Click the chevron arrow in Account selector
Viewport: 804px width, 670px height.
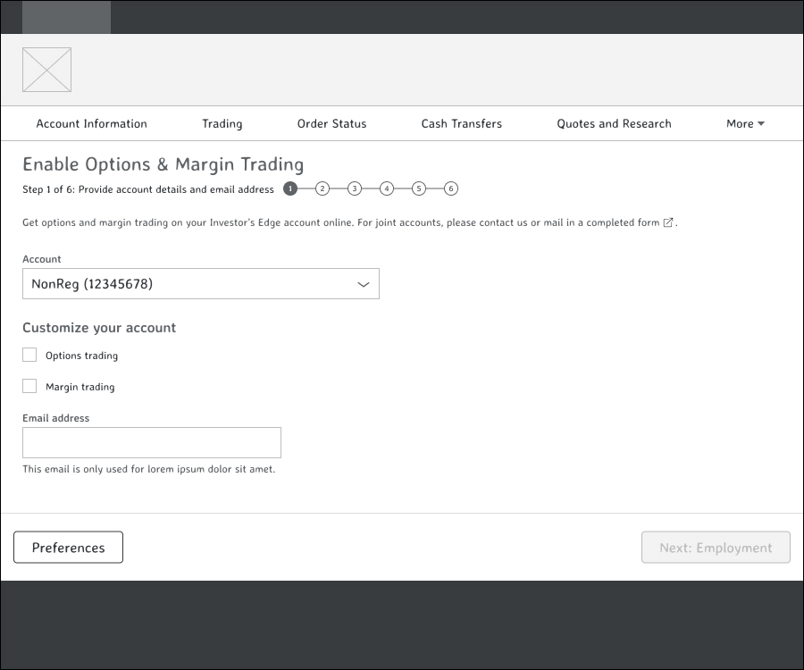tap(363, 284)
